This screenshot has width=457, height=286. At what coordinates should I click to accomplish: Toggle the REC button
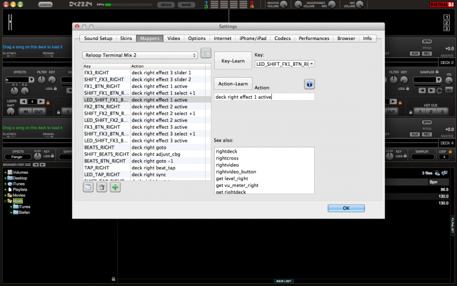pyautogui.click(x=426, y=53)
